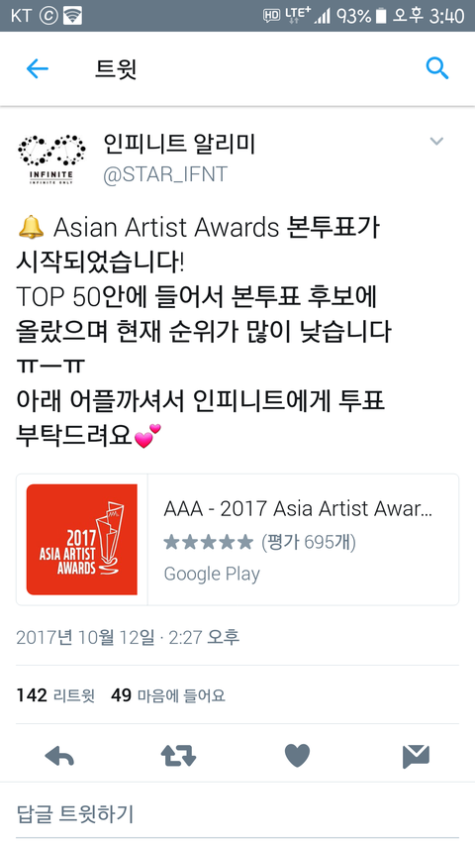View the 142 리트윗 list
The width and height of the screenshot is (475, 845).
55,695
